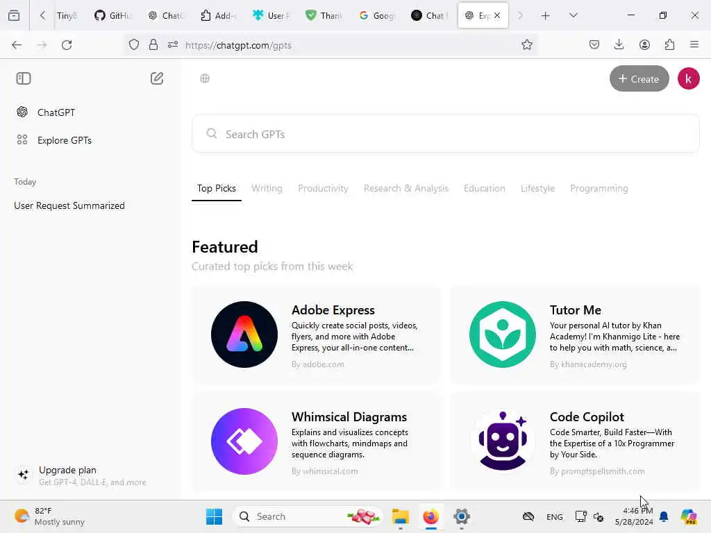Open the ChatGPT sidebar link
Viewport: 711px width, 533px height.
(x=56, y=112)
